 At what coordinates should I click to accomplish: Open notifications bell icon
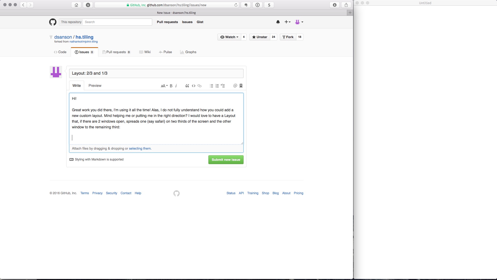(x=278, y=22)
